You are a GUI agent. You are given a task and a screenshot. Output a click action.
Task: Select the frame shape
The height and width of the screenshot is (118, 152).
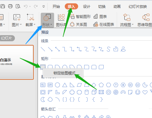(43, 92)
